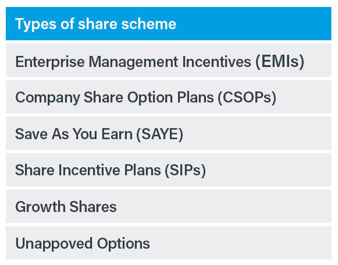338x265 pixels.
Task: Click the word Options in last row
Action: click(x=123, y=244)
